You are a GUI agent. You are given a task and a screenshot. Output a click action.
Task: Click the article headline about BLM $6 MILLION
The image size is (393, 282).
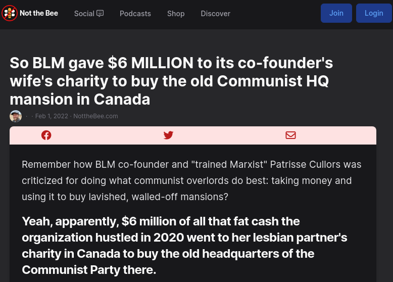[x=172, y=80]
